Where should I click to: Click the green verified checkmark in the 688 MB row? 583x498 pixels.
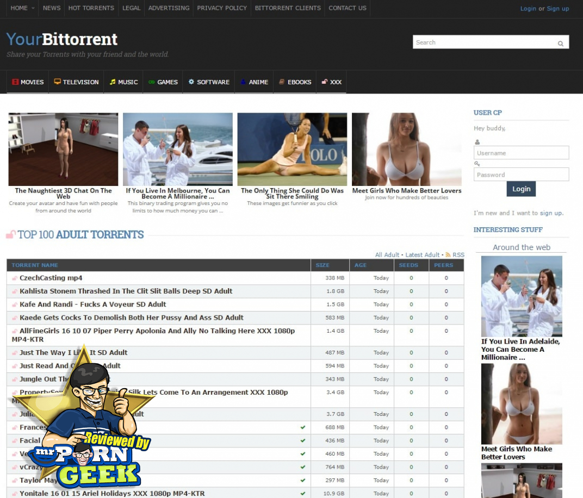click(x=303, y=427)
